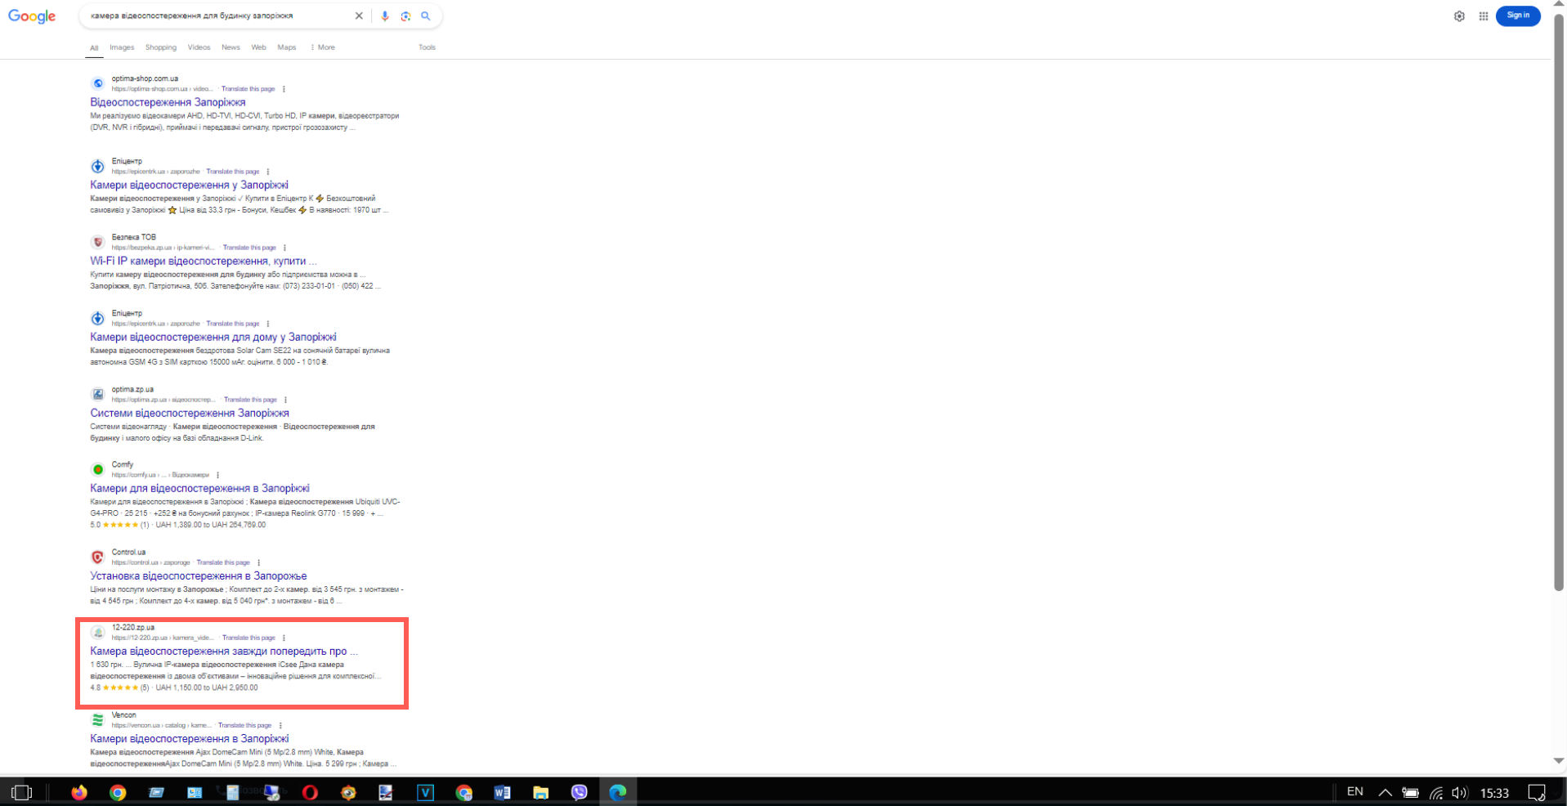The width and height of the screenshot is (1567, 806).
Task: Open Камери для відеоспостереження в Запоріжжі Comfy
Action: 199,488
